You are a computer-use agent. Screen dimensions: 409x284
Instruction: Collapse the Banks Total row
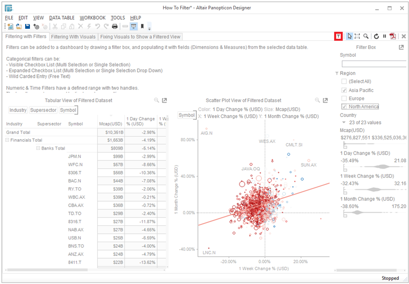point(38,148)
